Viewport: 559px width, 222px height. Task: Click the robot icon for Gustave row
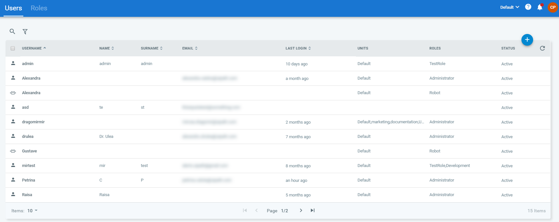tap(13, 151)
